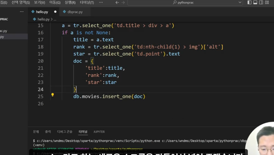The image size is (274, 155).
Task: Click the Python icon on dbprac.py tab
Action: 64,12
